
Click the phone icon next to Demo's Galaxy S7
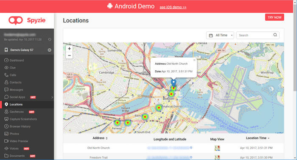point(6,50)
